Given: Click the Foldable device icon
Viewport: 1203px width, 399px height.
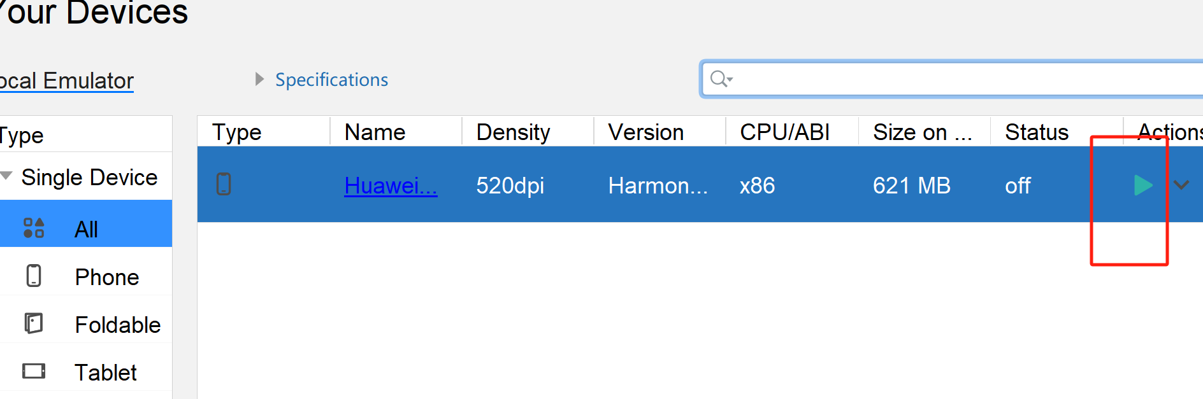Looking at the screenshot, I should 34,324.
